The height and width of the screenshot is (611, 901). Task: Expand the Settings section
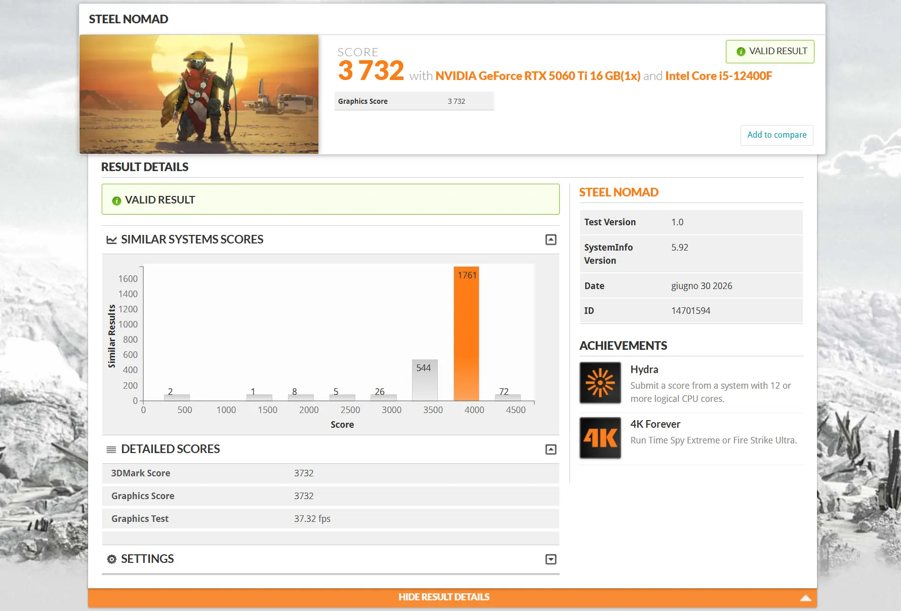pyautogui.click(x=551, y=559)
